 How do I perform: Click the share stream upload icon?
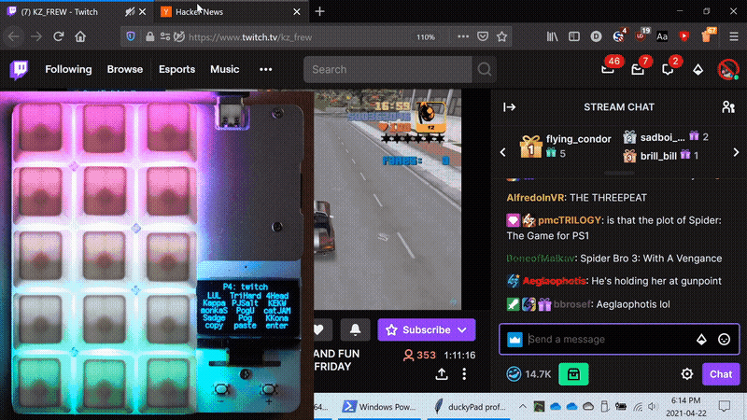442,374
